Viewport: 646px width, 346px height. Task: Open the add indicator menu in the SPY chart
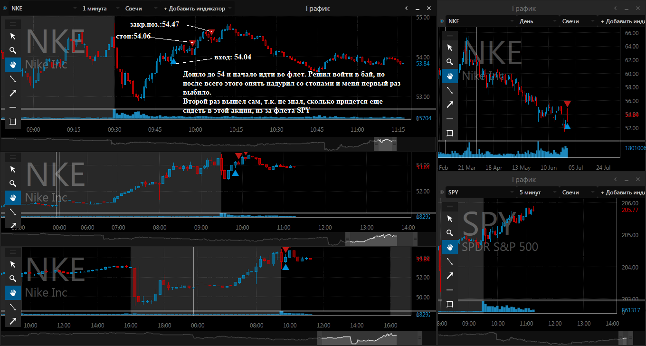coord(623,192)
